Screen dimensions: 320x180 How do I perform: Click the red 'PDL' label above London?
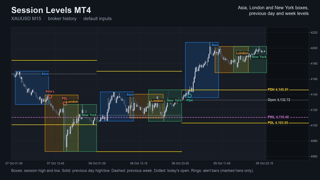[x=65, y=99]
